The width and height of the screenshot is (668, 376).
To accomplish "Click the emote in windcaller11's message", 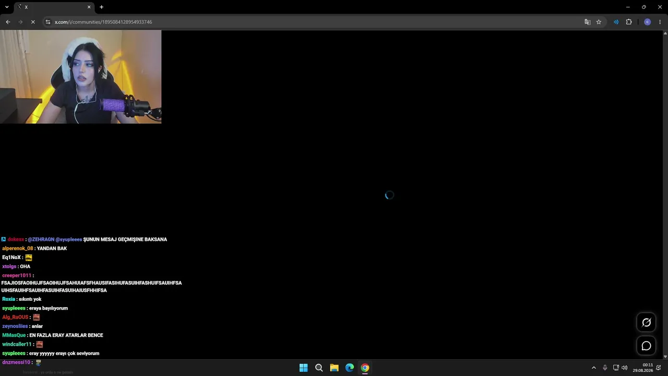I will coord(39,344).
